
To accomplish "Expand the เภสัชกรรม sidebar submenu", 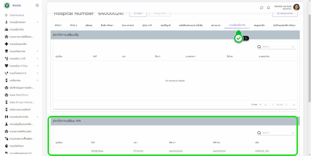I will tap(37, 80).
